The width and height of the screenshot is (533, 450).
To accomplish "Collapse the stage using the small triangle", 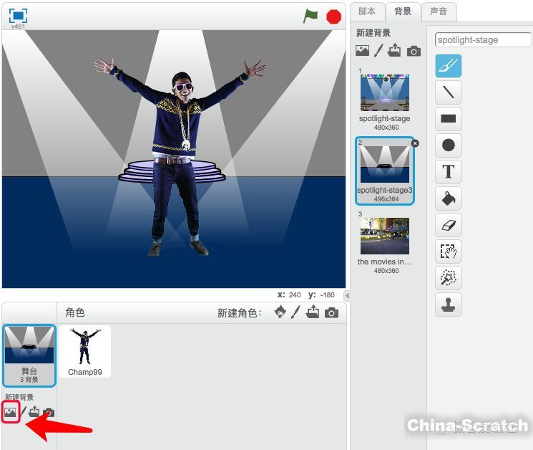I will (347, 295).
